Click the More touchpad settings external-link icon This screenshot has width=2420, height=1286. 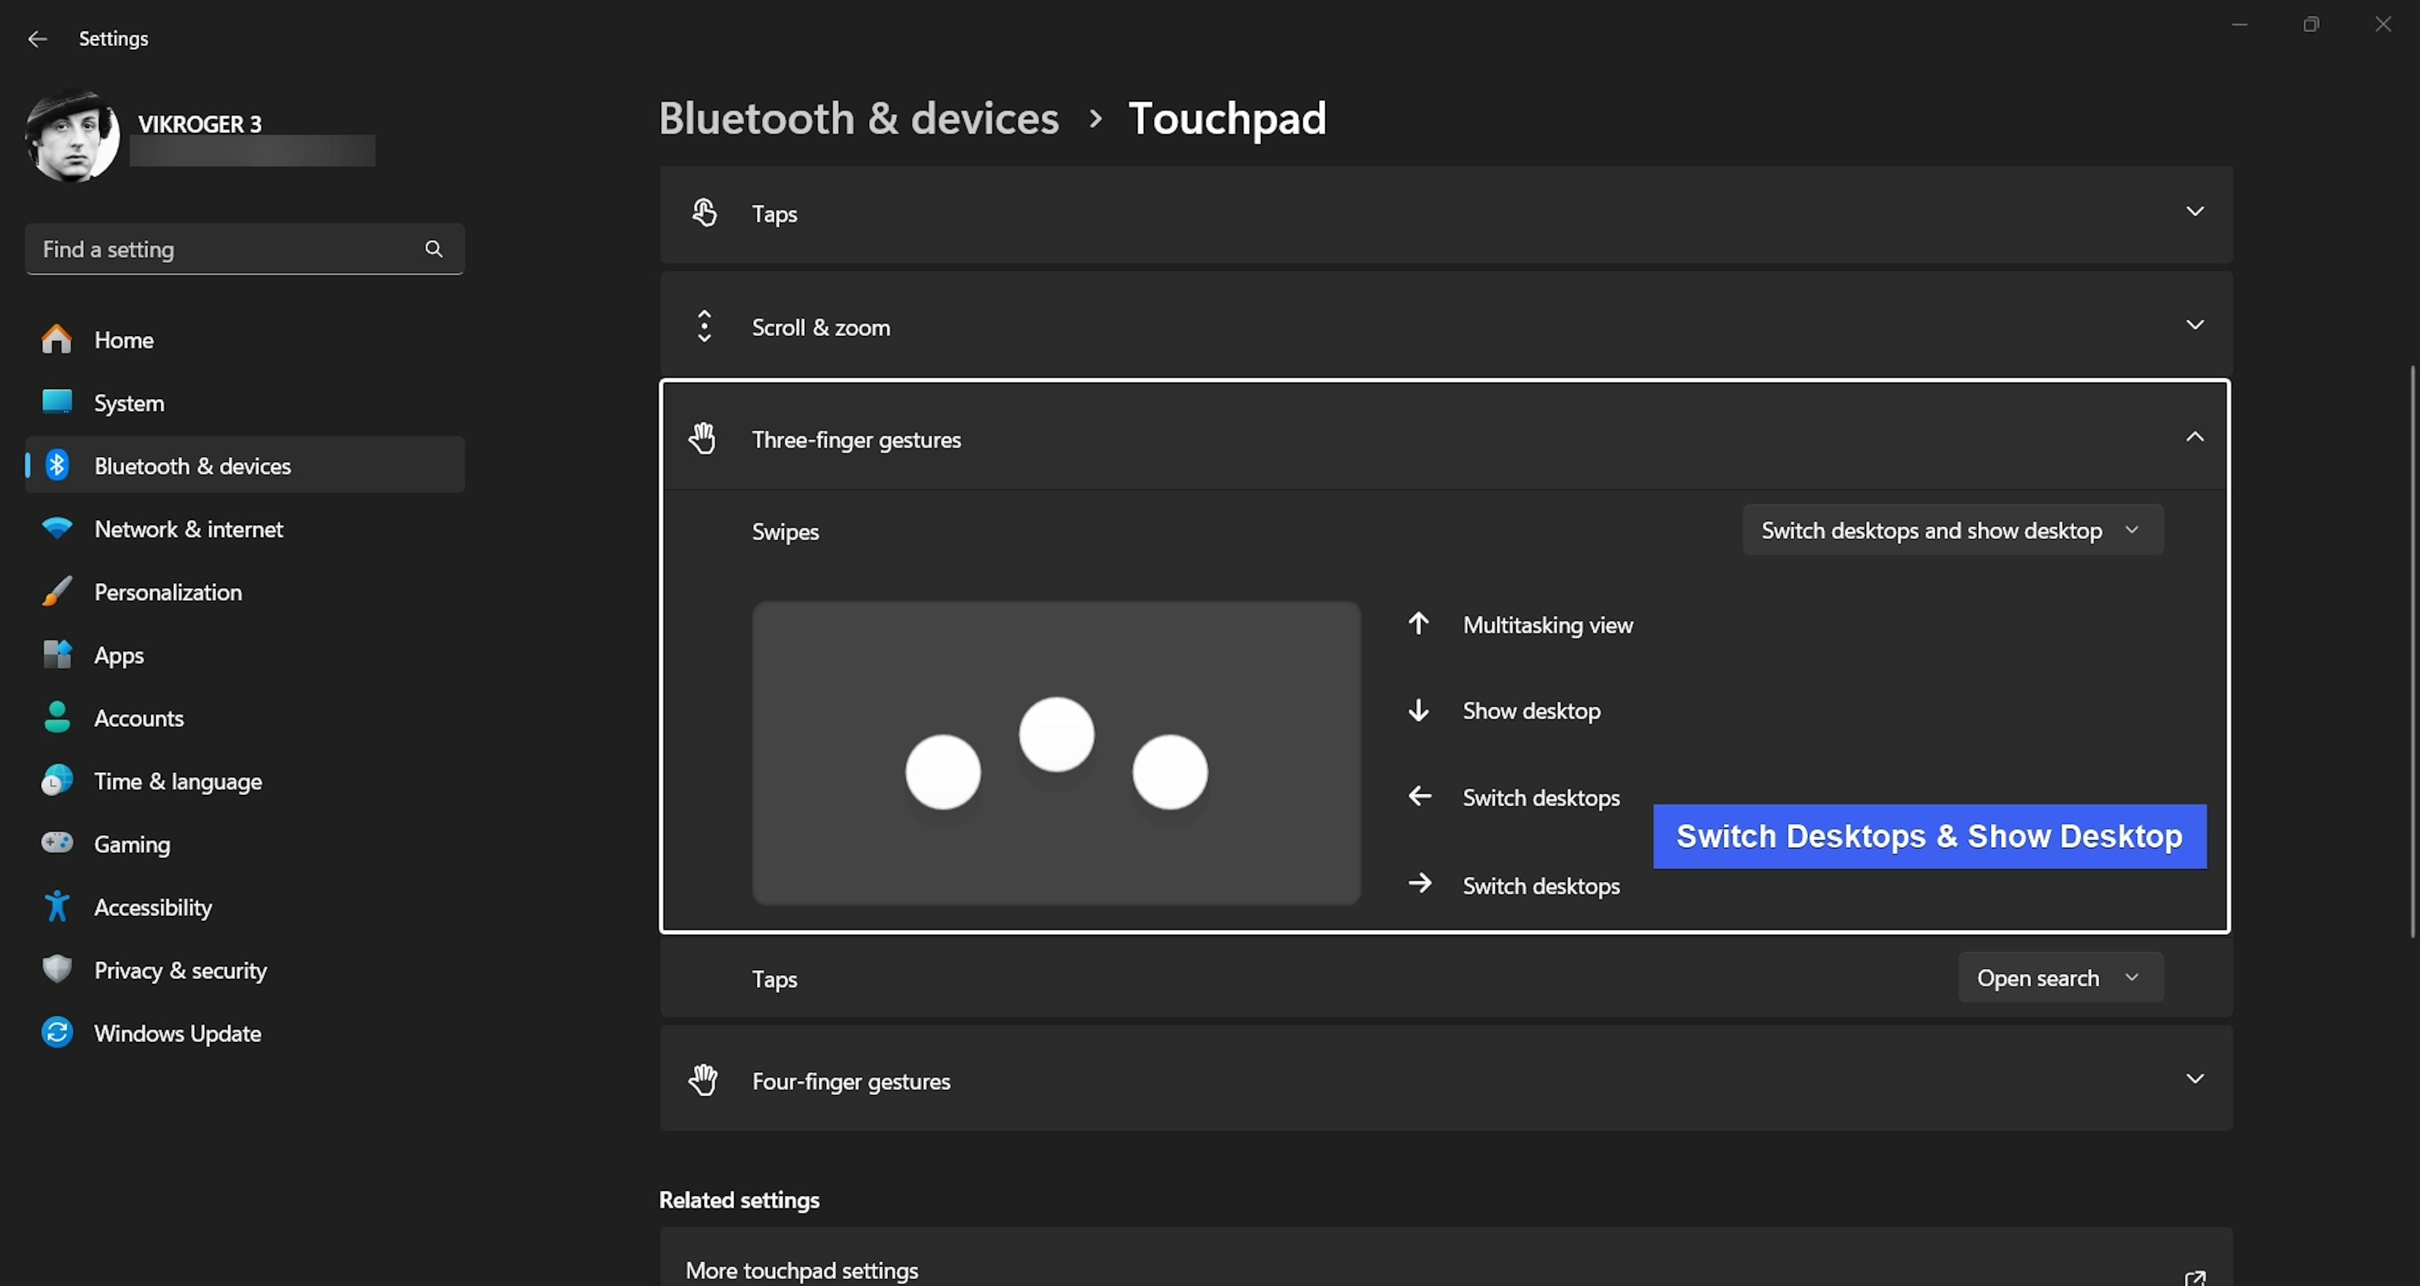tap(2194, 1277)
